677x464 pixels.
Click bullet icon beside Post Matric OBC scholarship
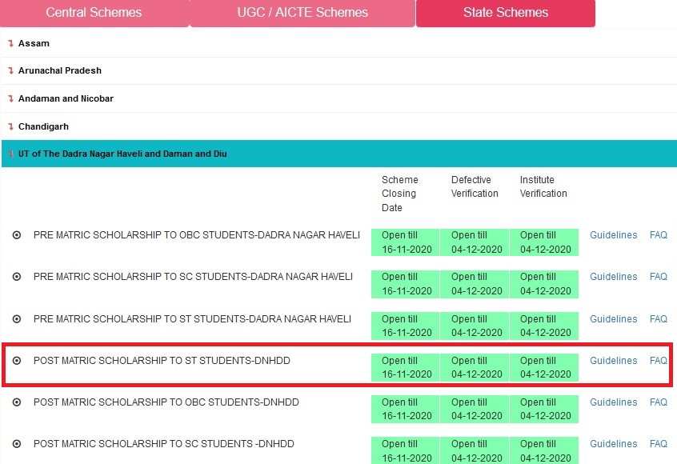17,402
